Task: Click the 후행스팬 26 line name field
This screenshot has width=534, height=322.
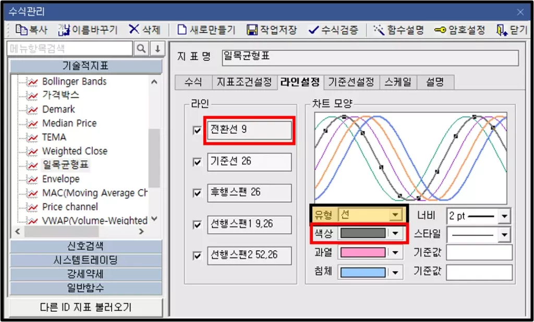Action: pyautogui.click(x=249, y=193)
